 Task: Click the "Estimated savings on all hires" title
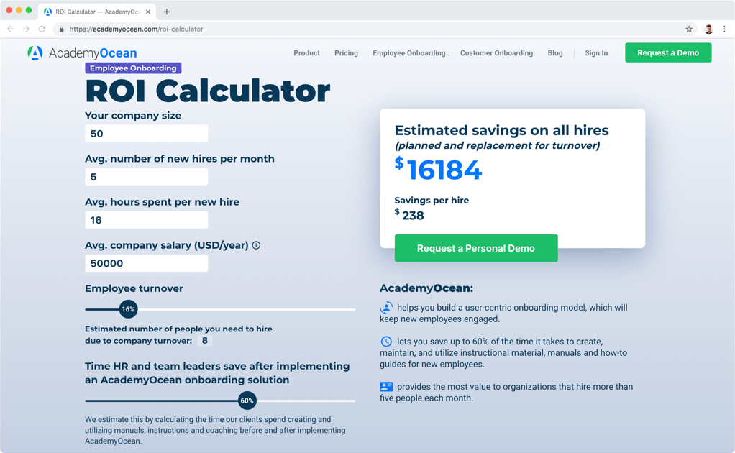coord(501,130)
